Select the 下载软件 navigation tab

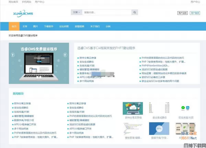[49, 27]
